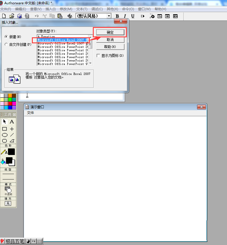Open the Variables window icon
The height and width of the screenshot is (245, 227).
tap(167, 16)
